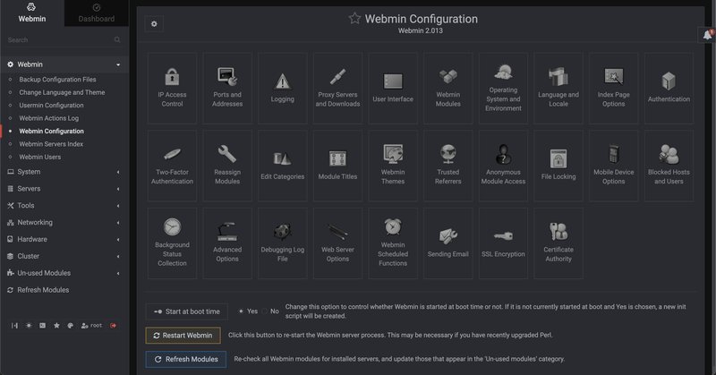716x375 pixels.
Task: Star Webmin Configuration as a favorite
Action: click(354, 18)
